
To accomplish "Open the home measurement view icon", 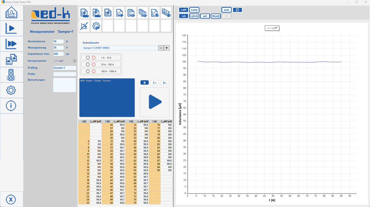I will [11, 13].
